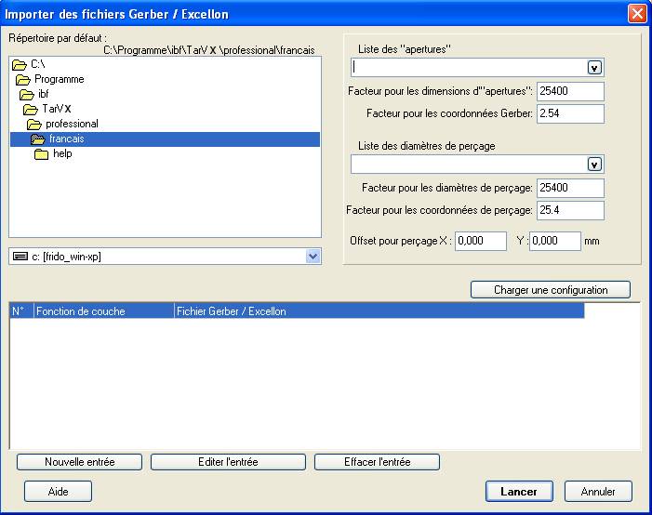The height and width of the screenshot is (515, 652).
Task: Click the drill diameters factor field
Action: [570, 188]
